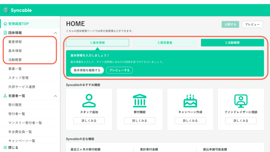This screenshot has height=152, width=270.
Task: Open スタッフ管理 in sidebar
Action: click(x=30, y=78)
